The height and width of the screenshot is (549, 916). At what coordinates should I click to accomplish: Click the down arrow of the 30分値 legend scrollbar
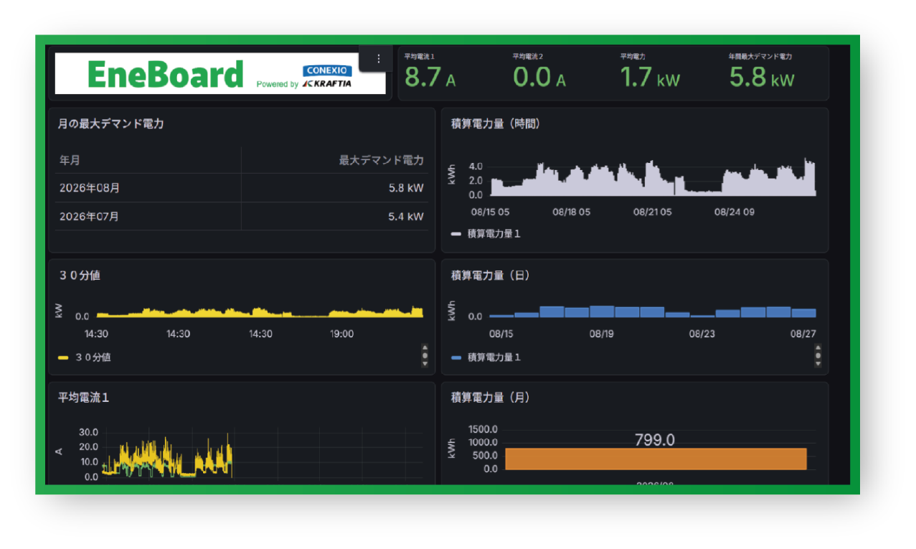coord(425,364)
